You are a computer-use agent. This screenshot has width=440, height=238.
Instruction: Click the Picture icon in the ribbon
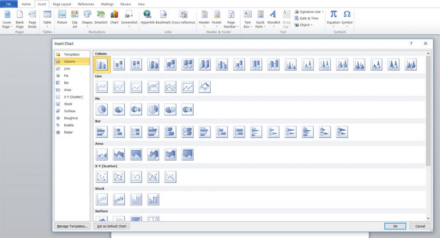coord(62,17)
